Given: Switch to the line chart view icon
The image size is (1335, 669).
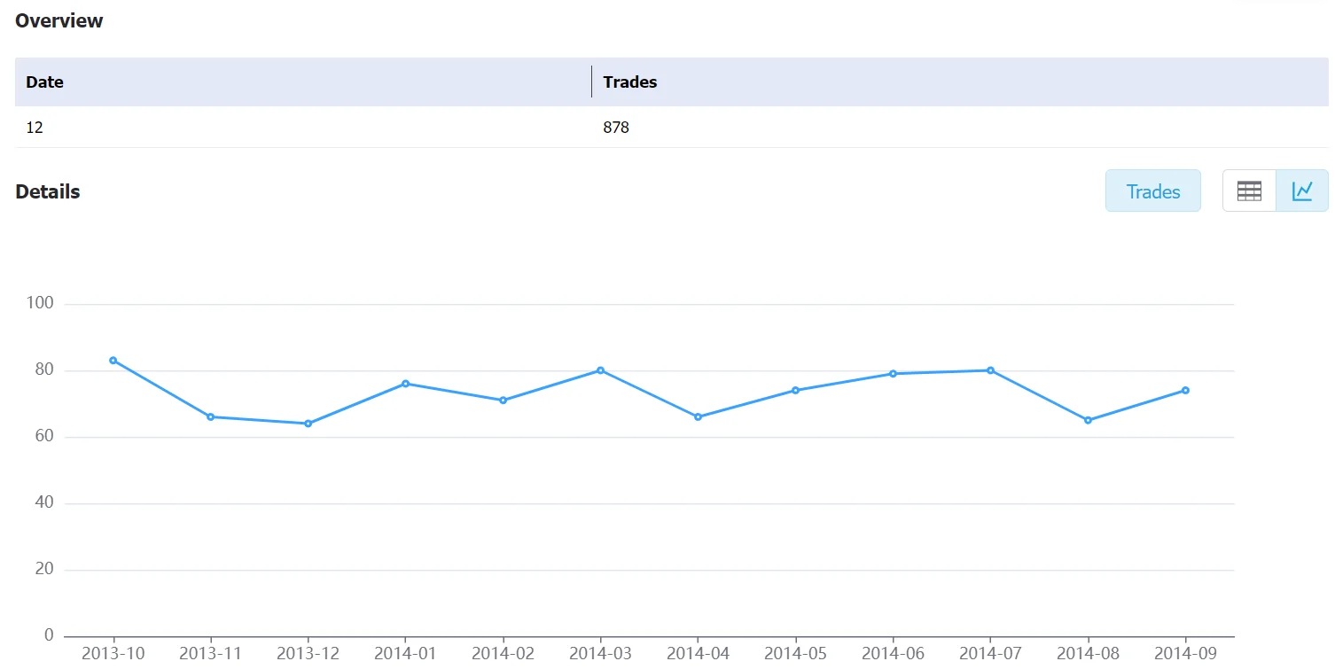Looking at the screenshot, I should [x=1302, y=191].
